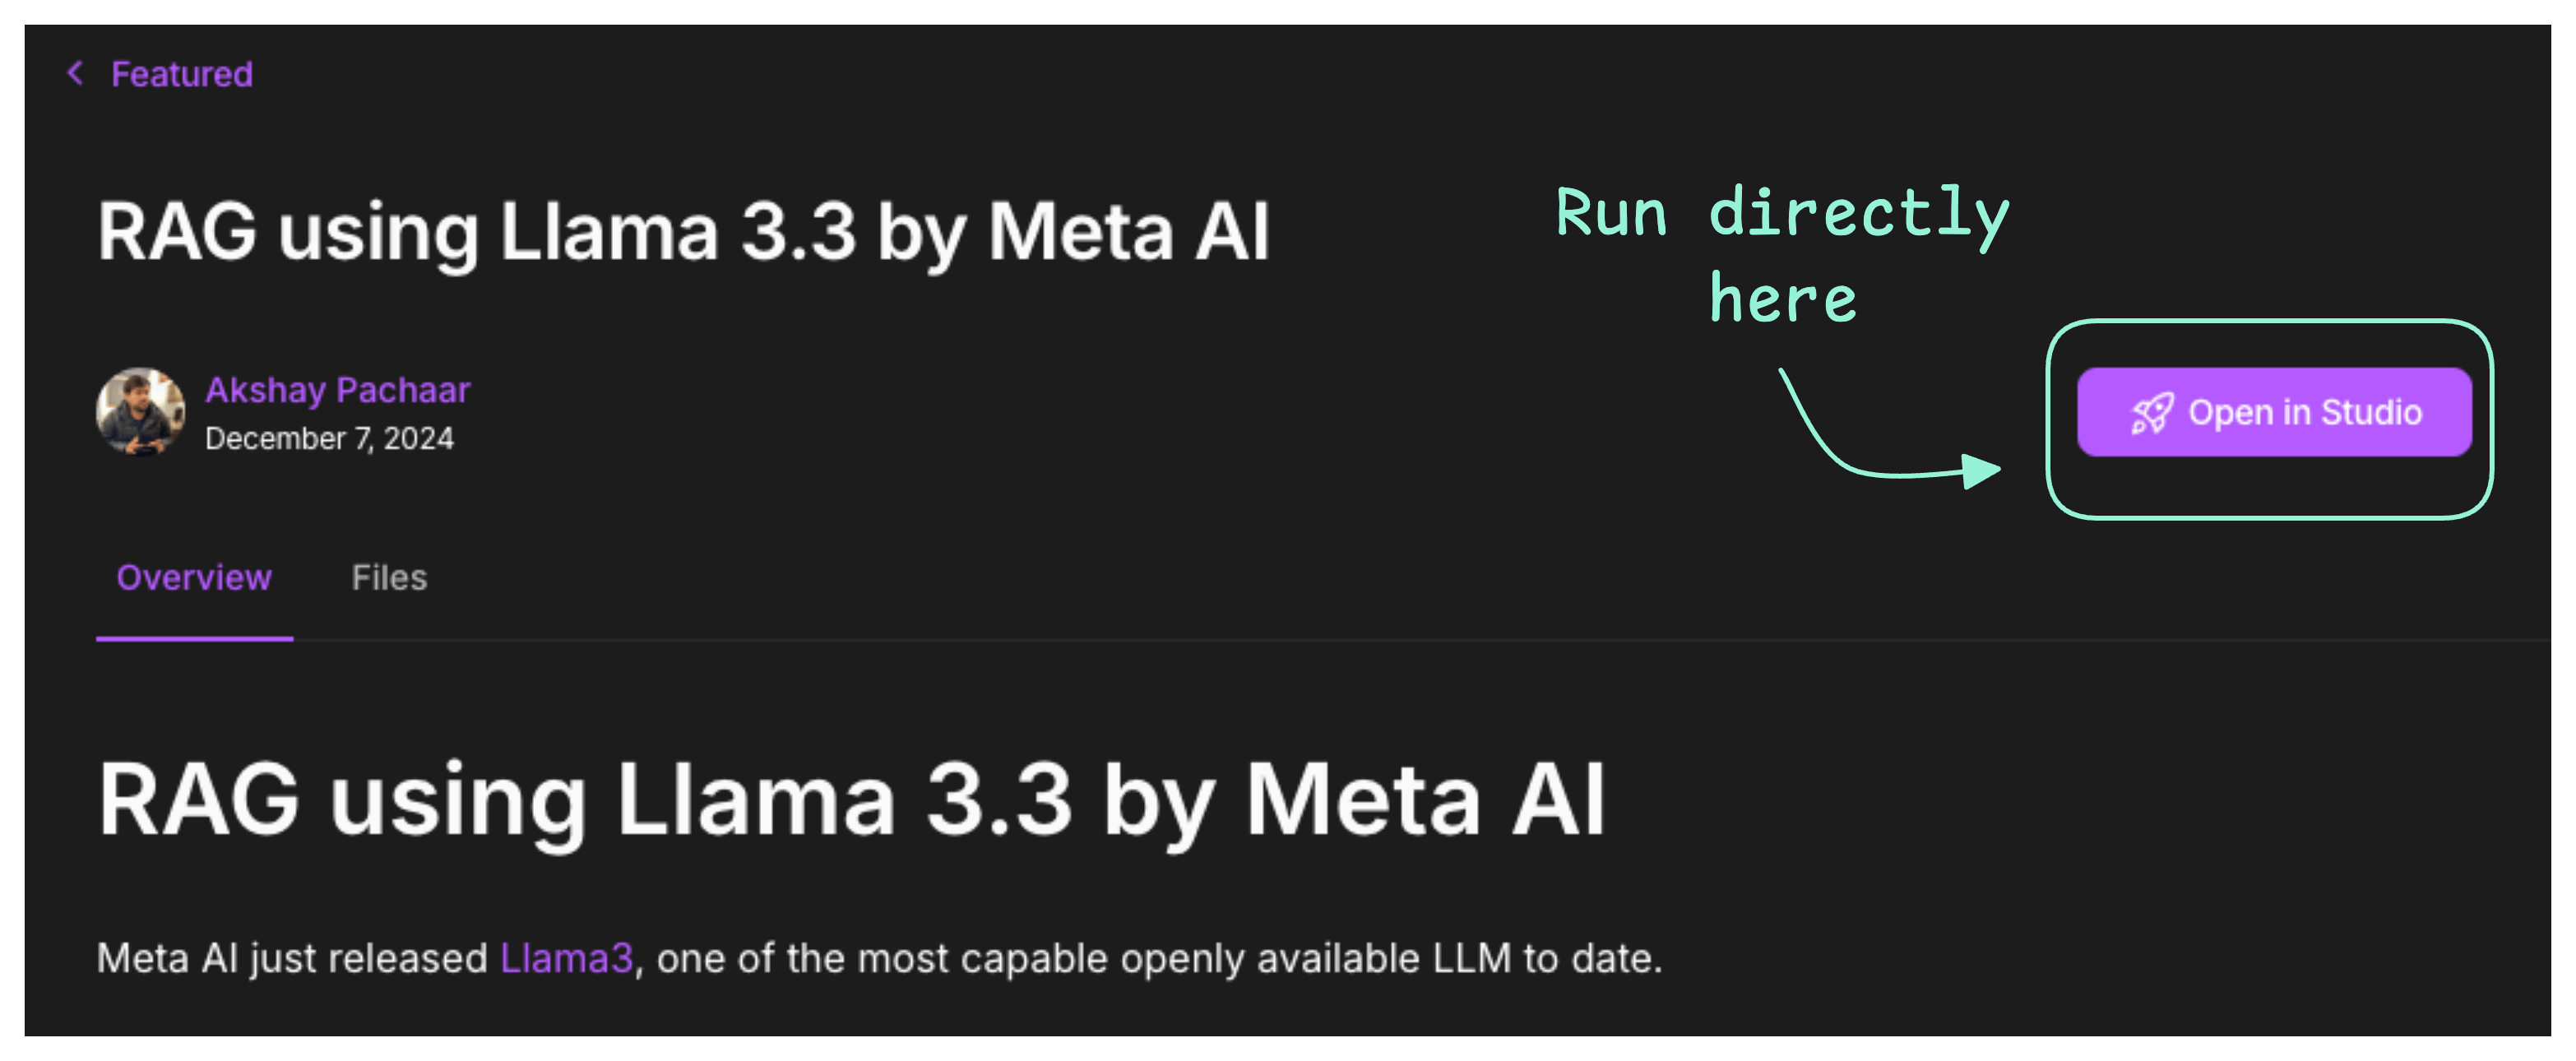Switch to the Files tab

(x=389, y=577)
